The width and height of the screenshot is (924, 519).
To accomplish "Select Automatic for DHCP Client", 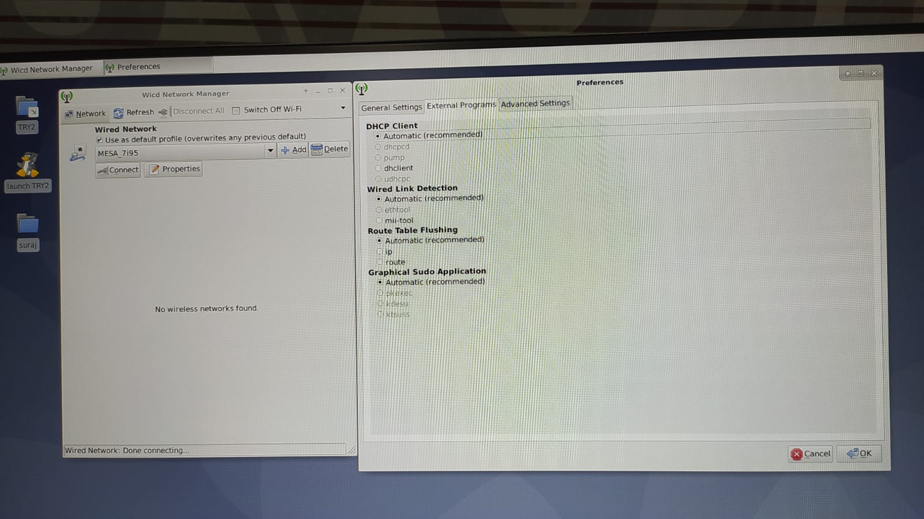I will pos(378,136).
